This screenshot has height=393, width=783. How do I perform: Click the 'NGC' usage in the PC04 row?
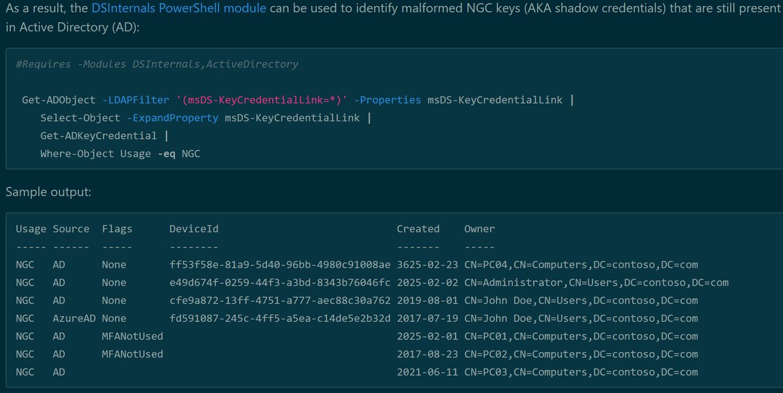point(25,265)
